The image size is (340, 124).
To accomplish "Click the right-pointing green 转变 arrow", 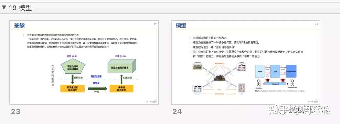I will click(x=98, y=89).
